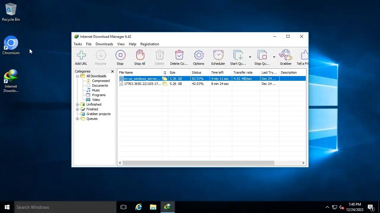Show hidden system tray icons
The width and height of the screenshot is (380, 213).
coord(327,207)
